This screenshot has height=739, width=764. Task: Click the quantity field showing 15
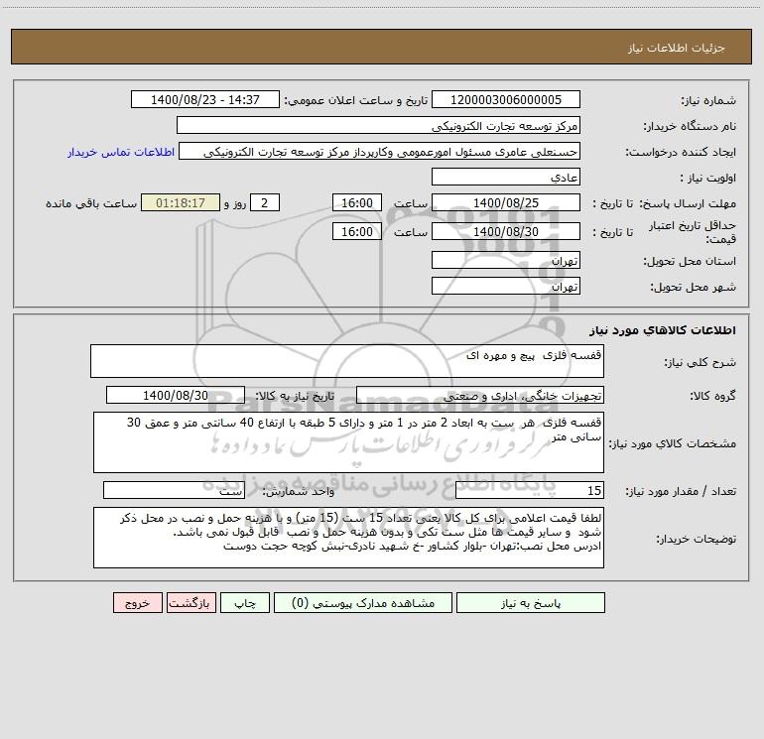point(530,490)
